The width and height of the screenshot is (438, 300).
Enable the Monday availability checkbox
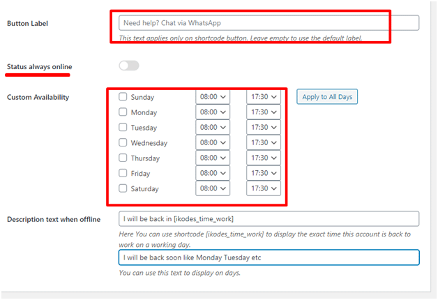coord(123,112)
